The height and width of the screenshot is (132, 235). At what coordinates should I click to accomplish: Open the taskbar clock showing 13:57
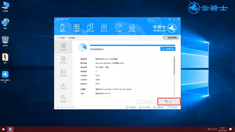(223, 129)
